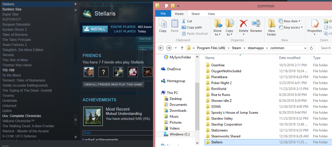Switch to the View ribbon tab

(211, 14)
